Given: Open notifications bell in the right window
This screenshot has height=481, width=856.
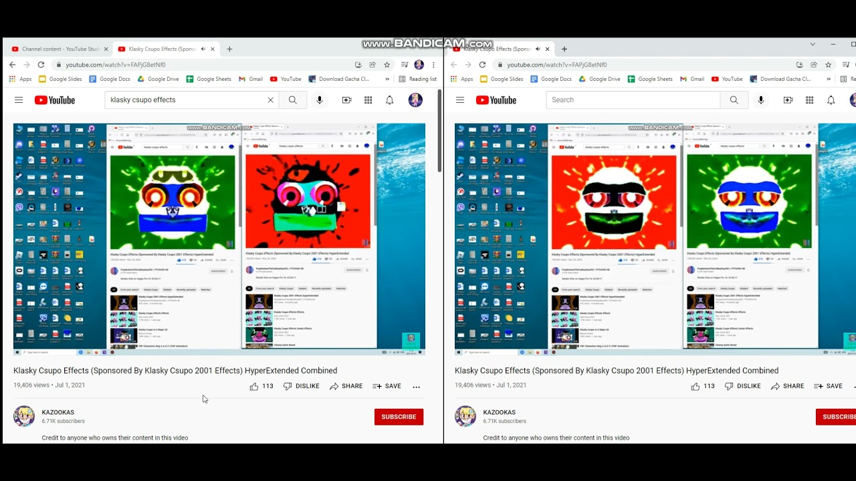Looking at the screenshot, I should pyautogui.click(x=831, y=100).
